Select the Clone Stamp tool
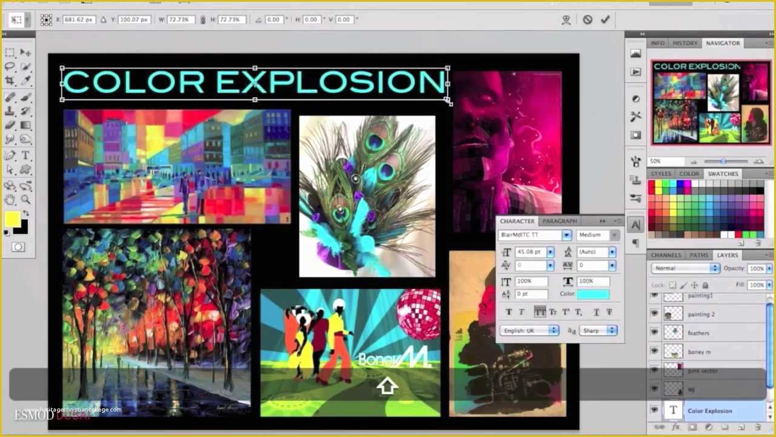The width and height of the screenshot is (776, 437). tap(10, 112)
